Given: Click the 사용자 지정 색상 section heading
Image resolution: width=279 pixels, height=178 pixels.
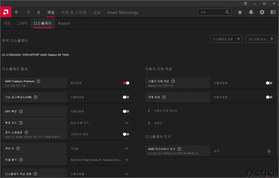Looking at the screenshot, I should (x=158, y=69).
